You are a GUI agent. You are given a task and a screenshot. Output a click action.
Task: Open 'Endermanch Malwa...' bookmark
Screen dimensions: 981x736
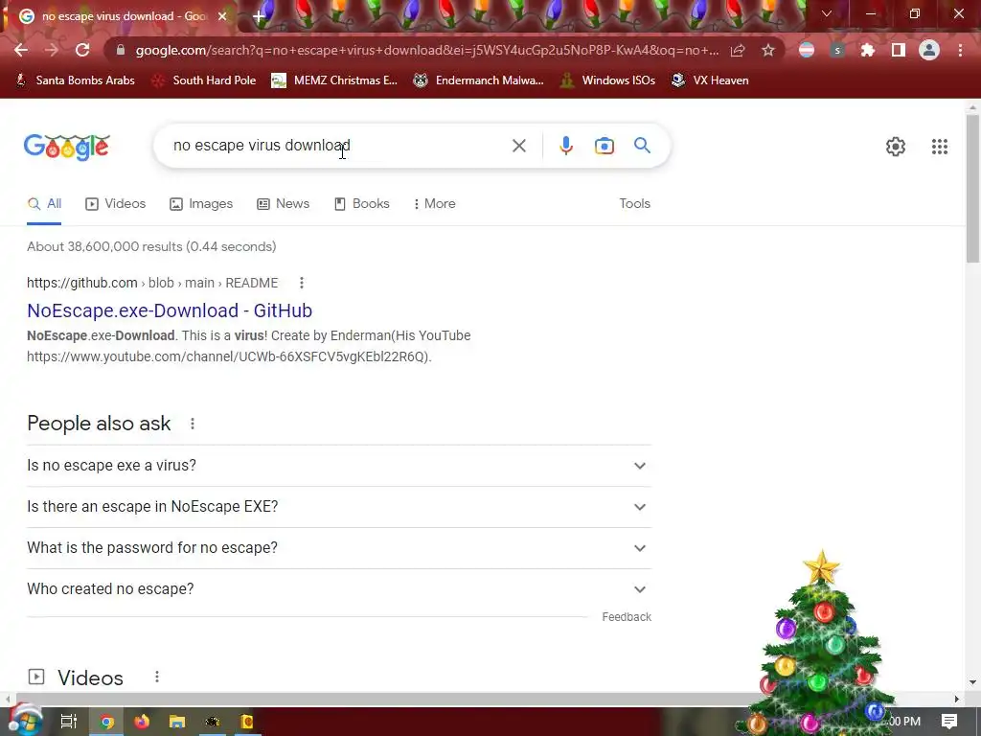click(x=478, y=80)
